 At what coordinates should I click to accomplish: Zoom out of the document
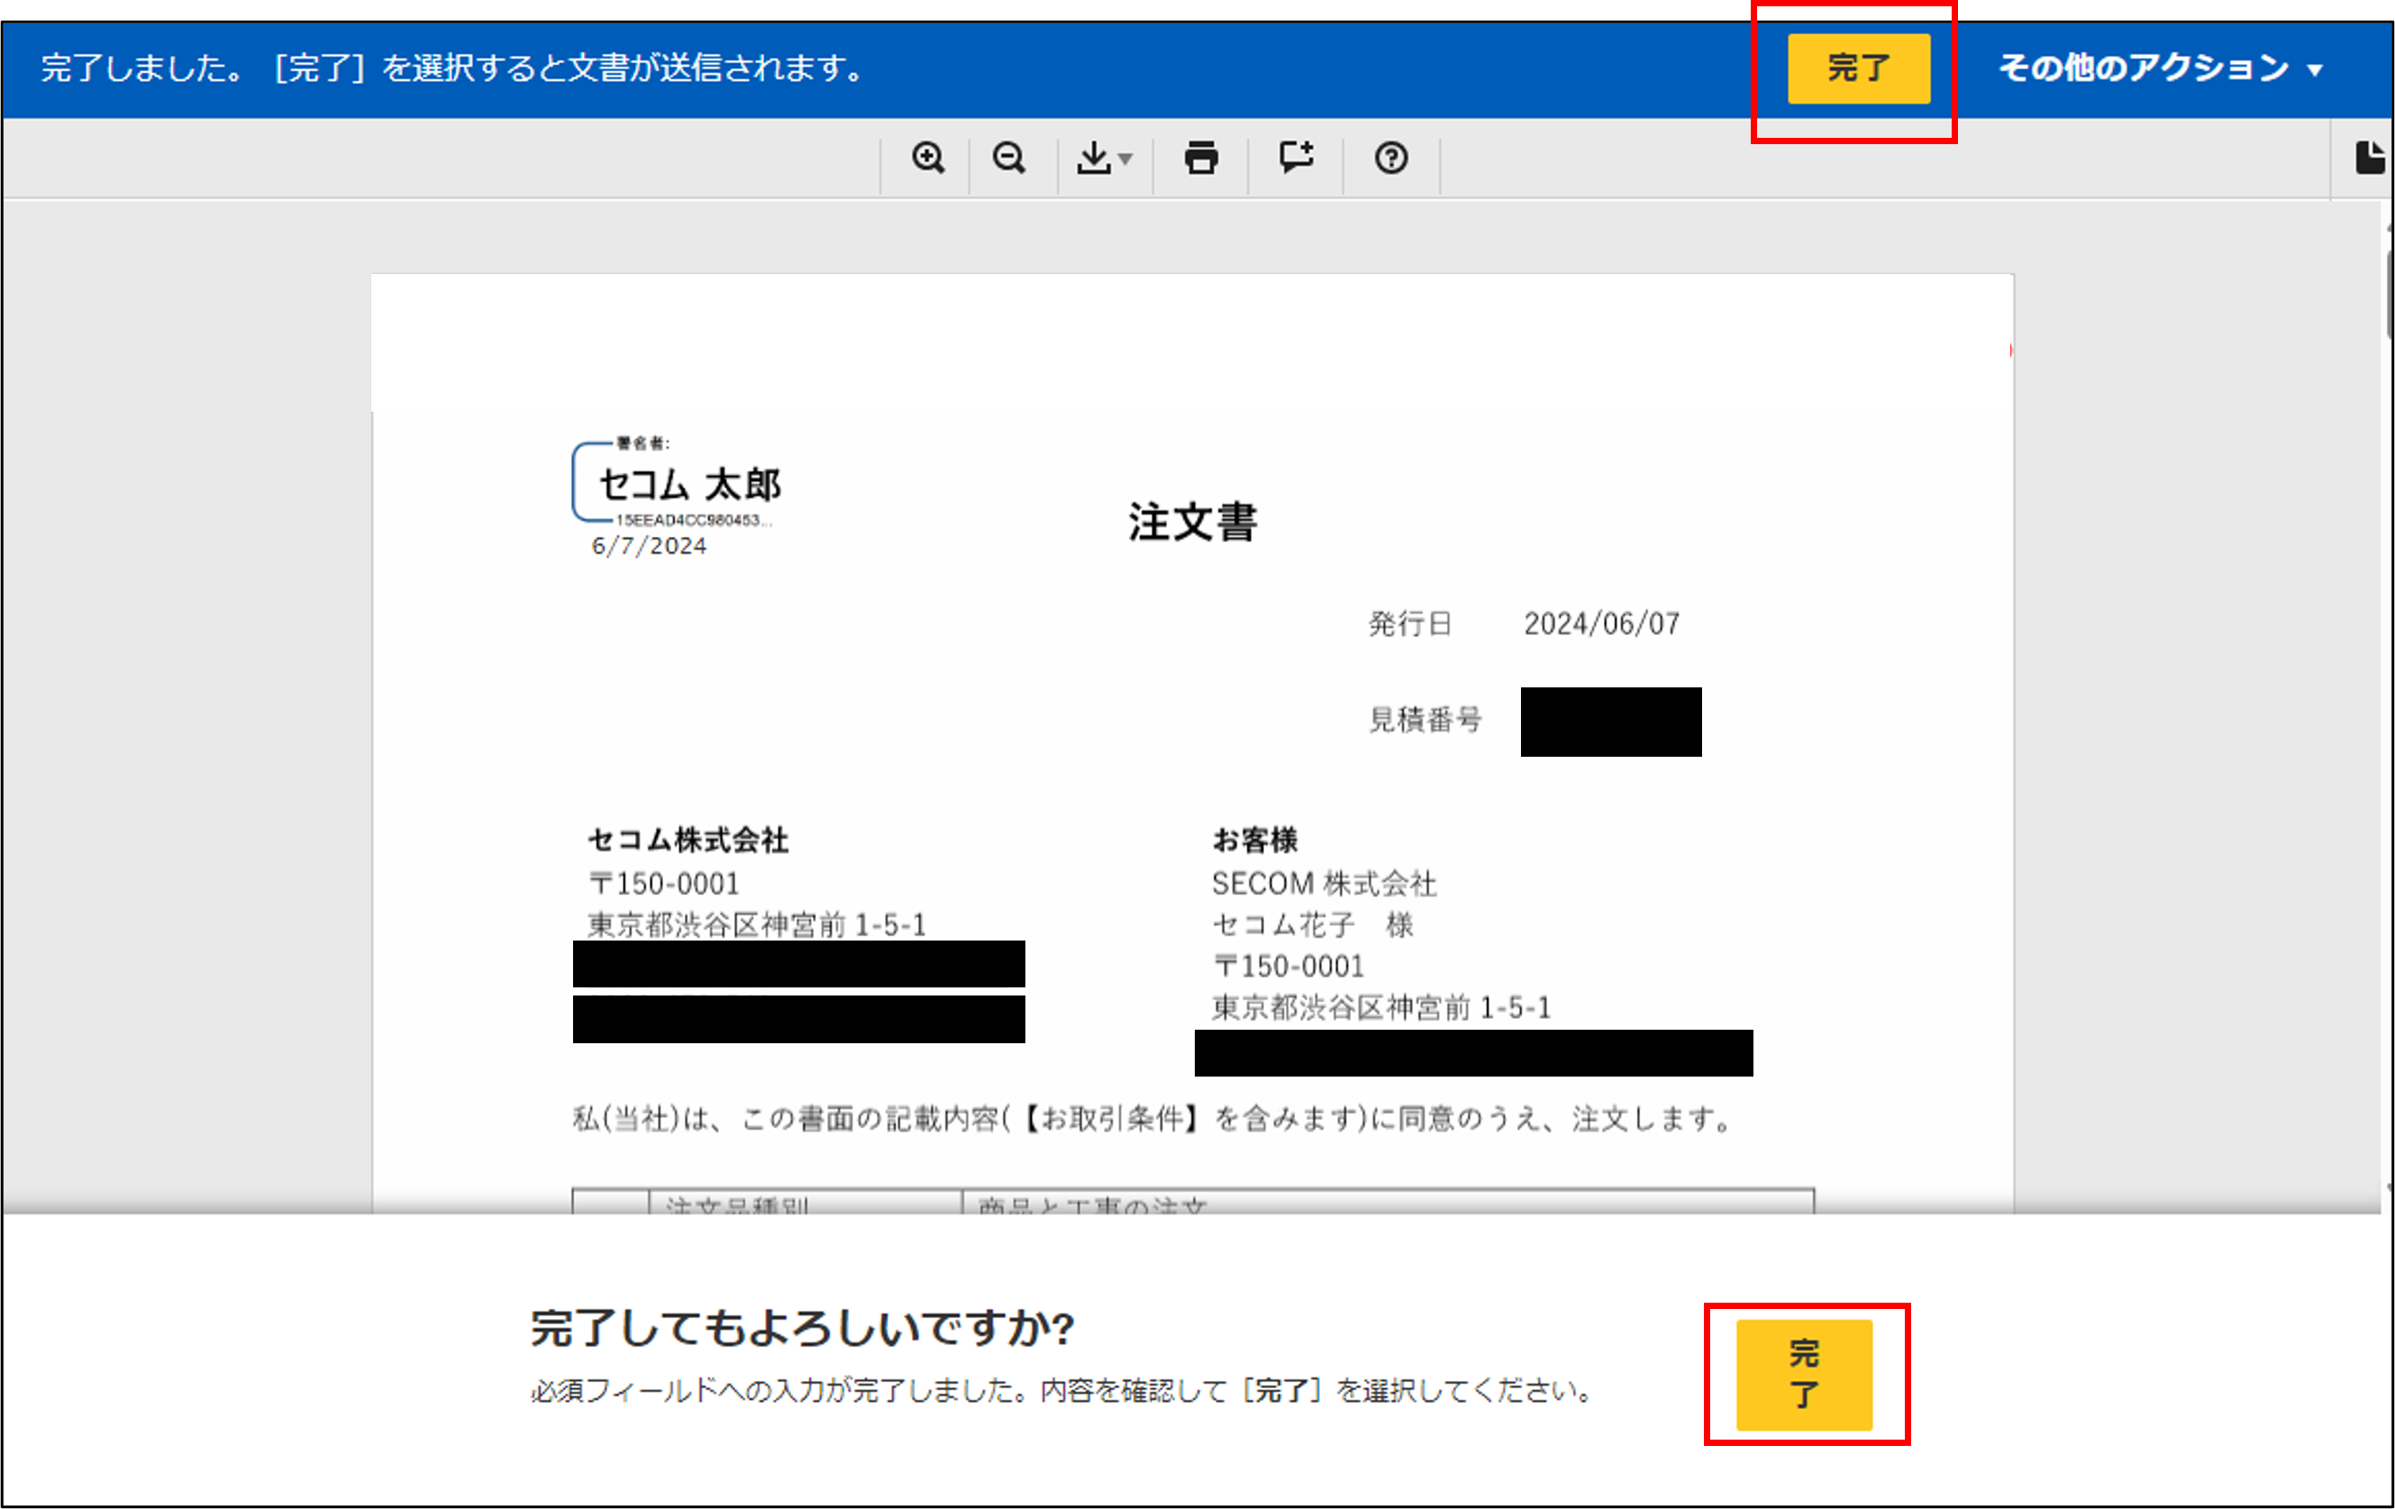(x=1008, y=159)
